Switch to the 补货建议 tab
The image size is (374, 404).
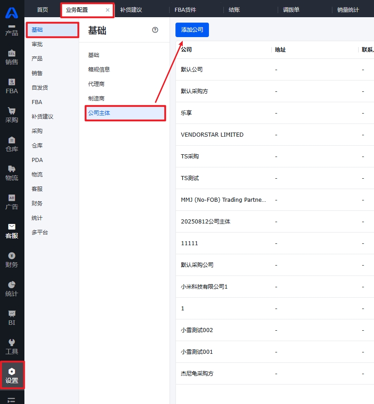[131, 10]
